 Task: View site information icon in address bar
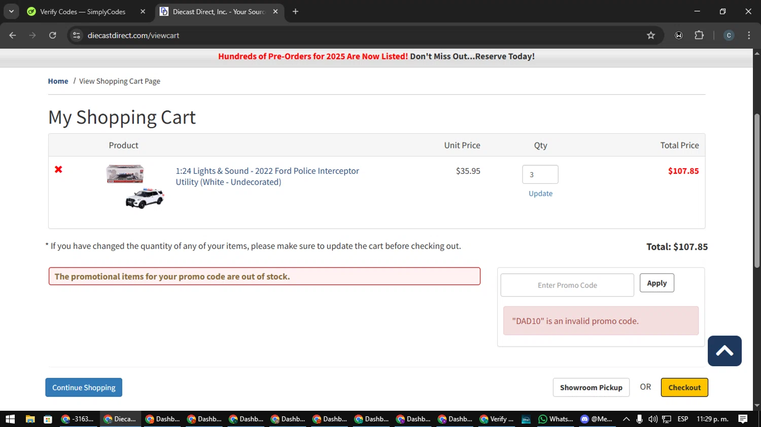(77, 35)
